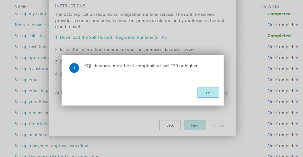Open the Migrate business setup link
Viewport: 303px width, 157px height.
point(31,25)
